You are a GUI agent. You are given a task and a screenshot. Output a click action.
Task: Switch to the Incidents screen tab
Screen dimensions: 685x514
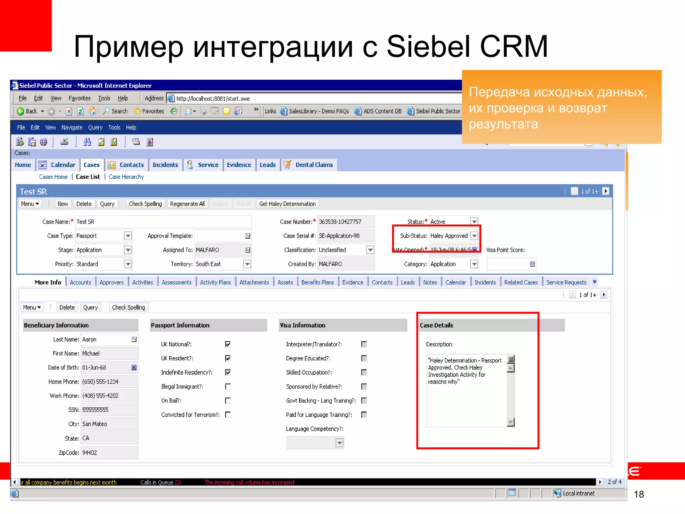(165, 165)
